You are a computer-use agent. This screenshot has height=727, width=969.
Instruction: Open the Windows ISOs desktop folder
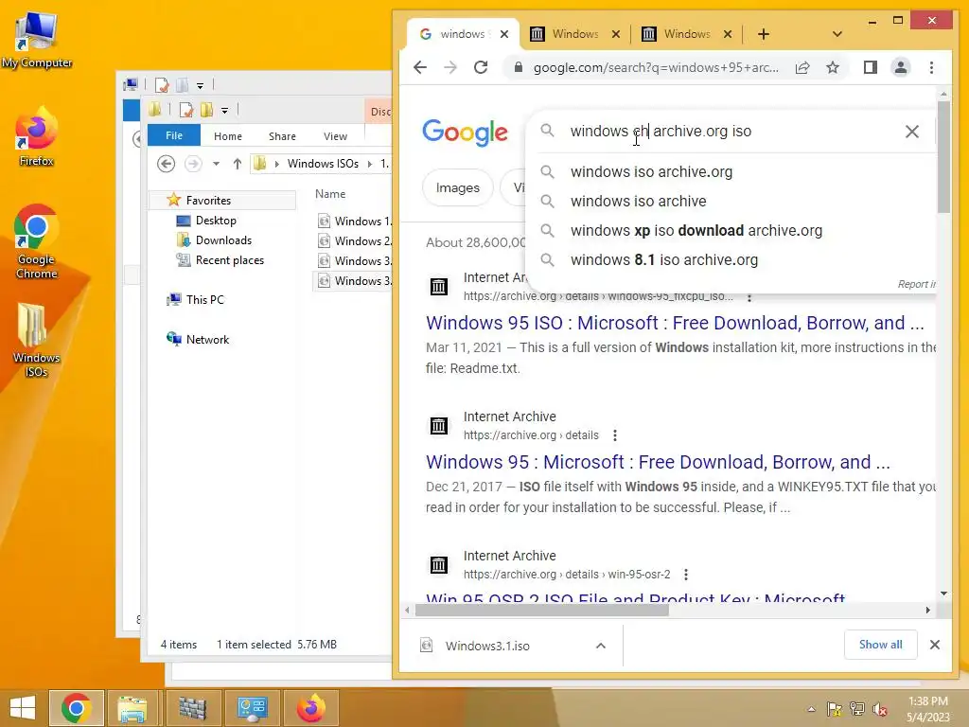37,340
